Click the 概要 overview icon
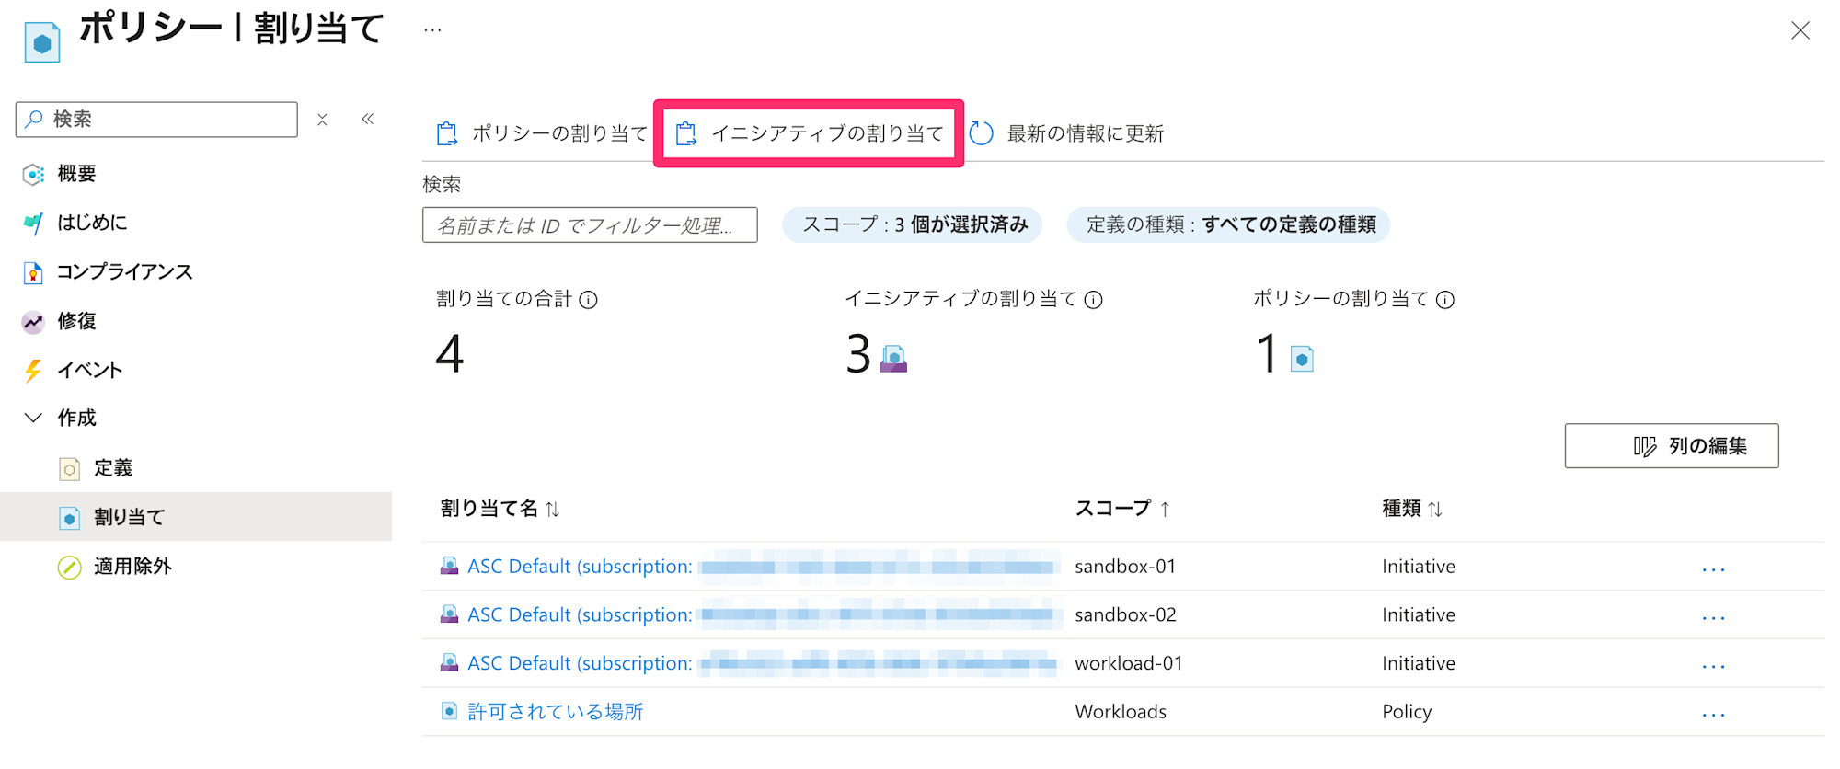The image size is (1840, 769). (x=33, y=175)
